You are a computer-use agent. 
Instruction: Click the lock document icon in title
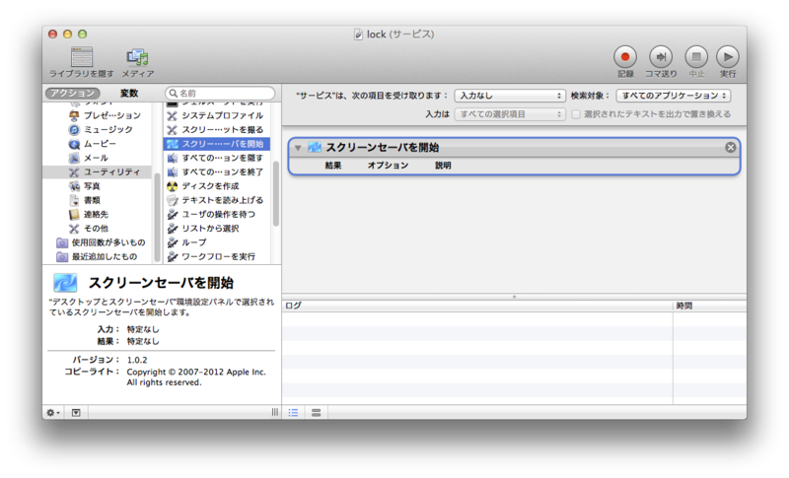point(358,34)
